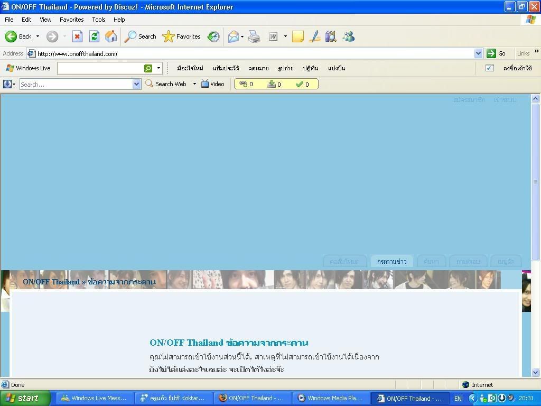Click the Windows Live logo button
Screen dimensions: 541x406
(29, 68)
